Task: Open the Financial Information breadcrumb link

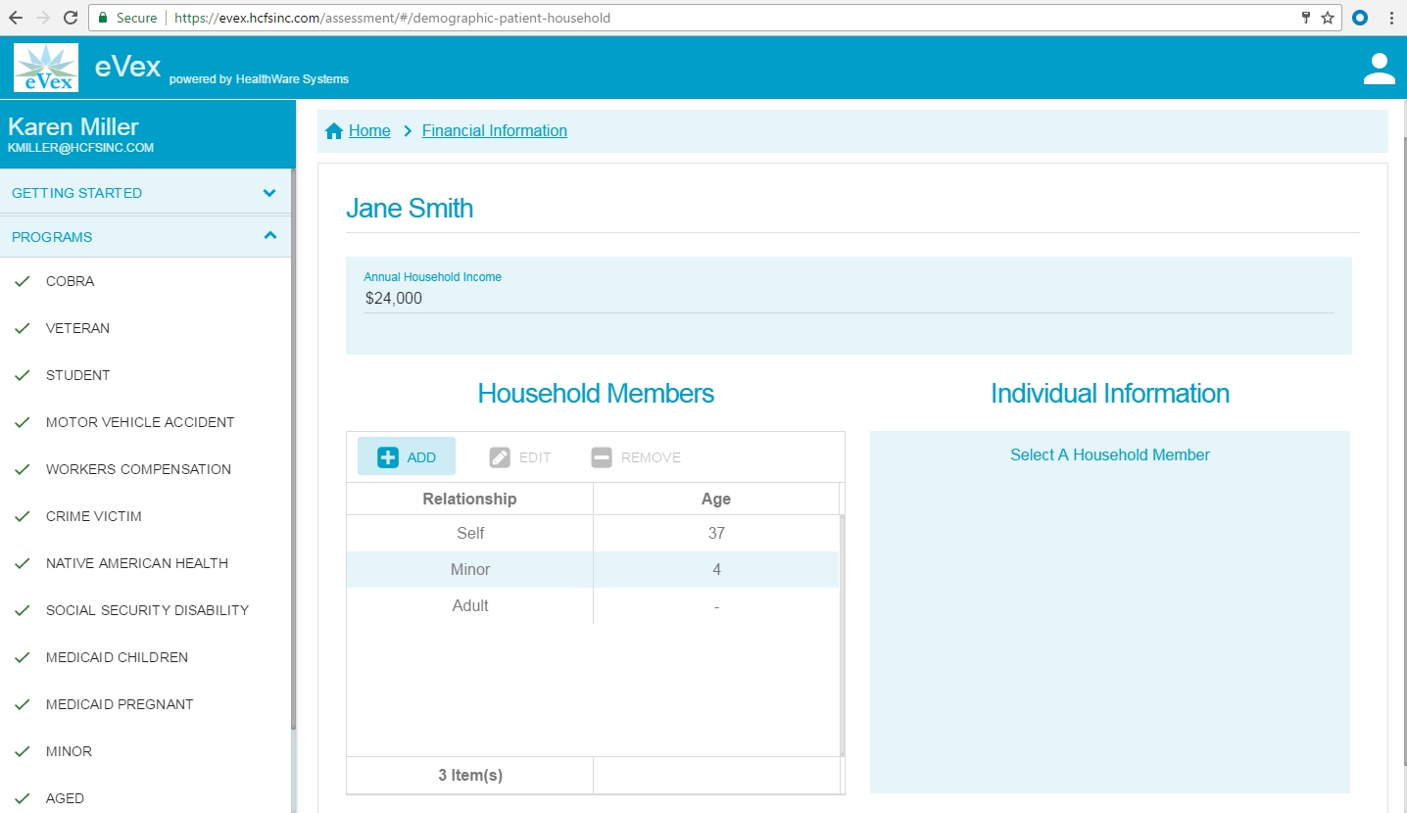Action: click(494, 131)
